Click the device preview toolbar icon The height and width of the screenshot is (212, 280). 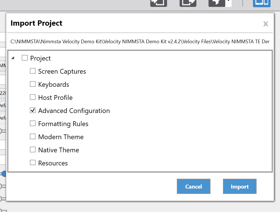[x=262, y=3]
